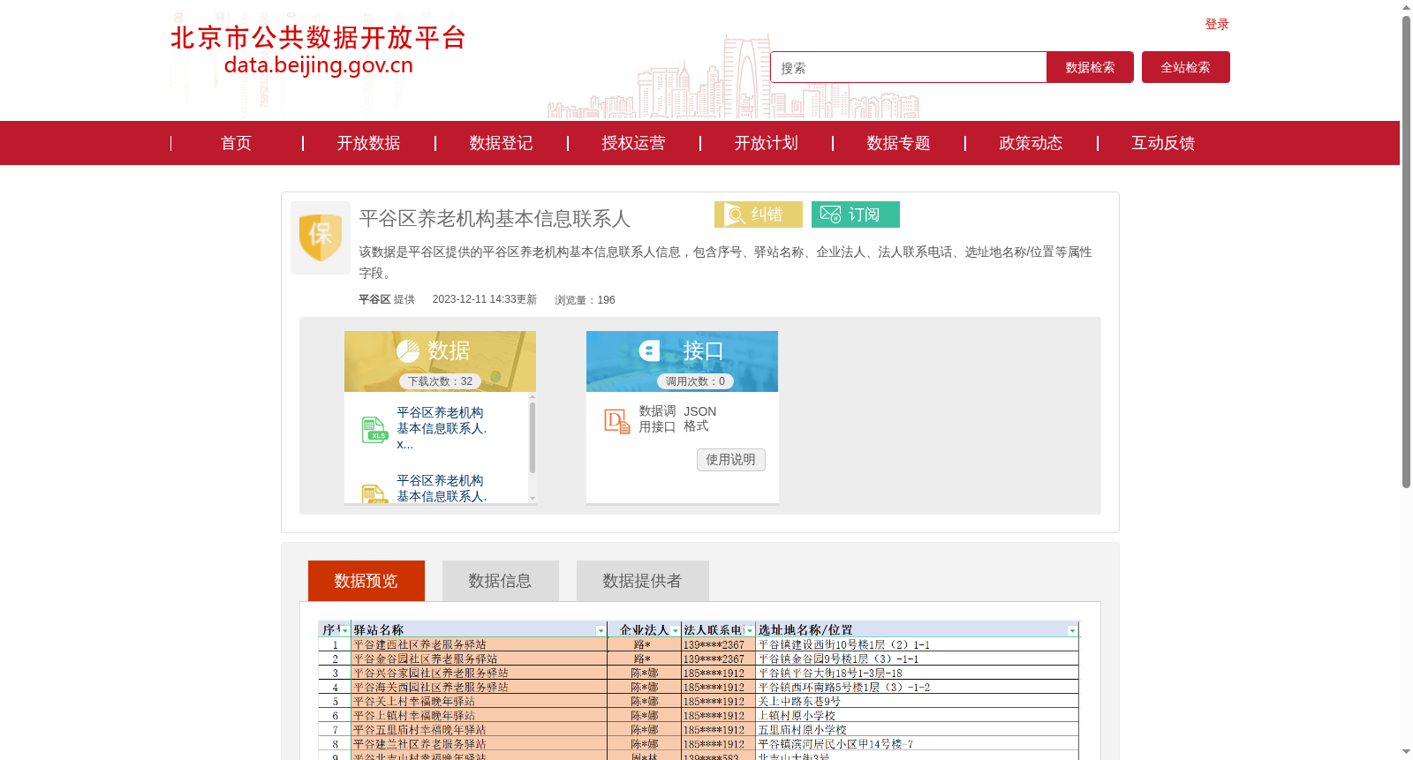Click the 订阅 button
1413x760 pixels.
(856, 214)
